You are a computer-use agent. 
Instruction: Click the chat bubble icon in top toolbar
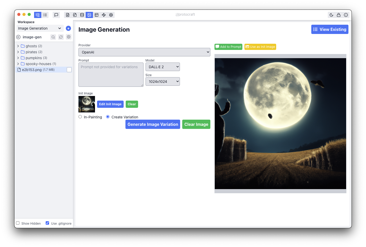pos(56,15)
